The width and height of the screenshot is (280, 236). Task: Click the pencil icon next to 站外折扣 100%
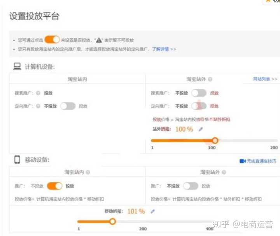201,130
